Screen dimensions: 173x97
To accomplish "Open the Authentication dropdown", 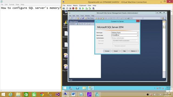I will click(138, 38).
